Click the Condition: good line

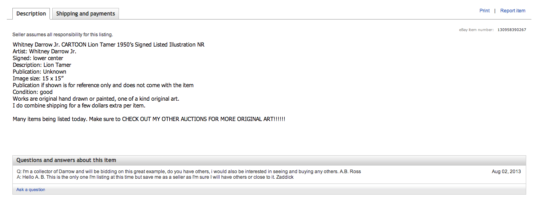tap(33, 92)
